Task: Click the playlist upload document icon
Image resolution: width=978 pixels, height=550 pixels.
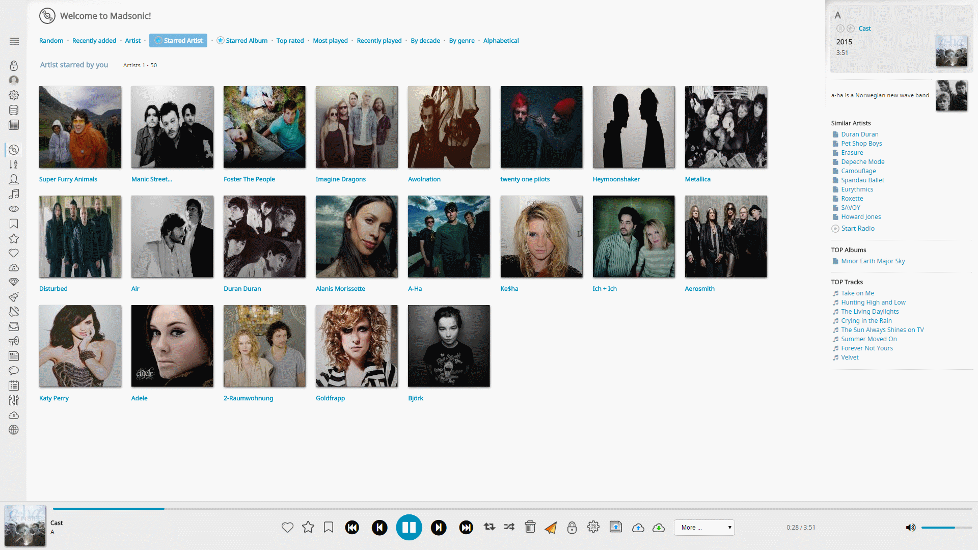Action: pos(616,527)
